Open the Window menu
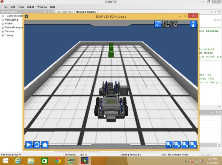This screenshot has width=222, height=165. click(42, 7)
